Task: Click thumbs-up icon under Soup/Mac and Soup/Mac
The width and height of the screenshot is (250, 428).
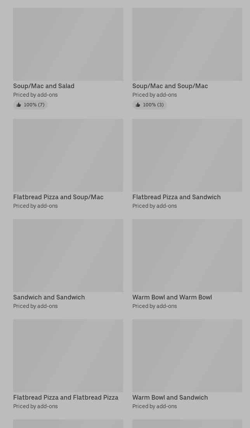Action: pyautogui.click(x=138, y=105)
